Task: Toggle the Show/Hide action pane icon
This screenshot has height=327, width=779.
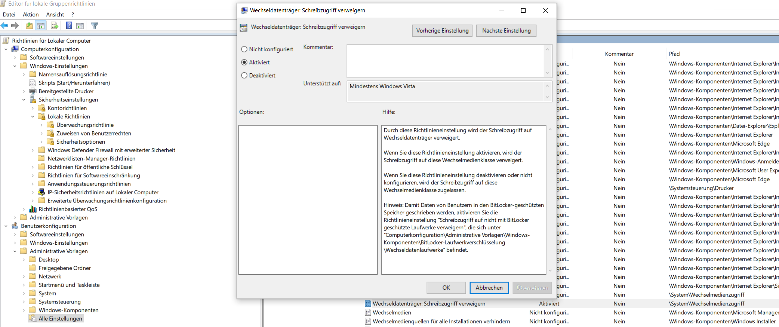Action: [80, 26]
